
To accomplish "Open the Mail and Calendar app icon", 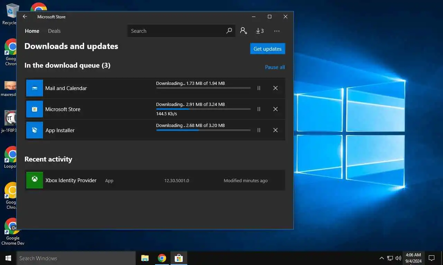I will [35, 88].
